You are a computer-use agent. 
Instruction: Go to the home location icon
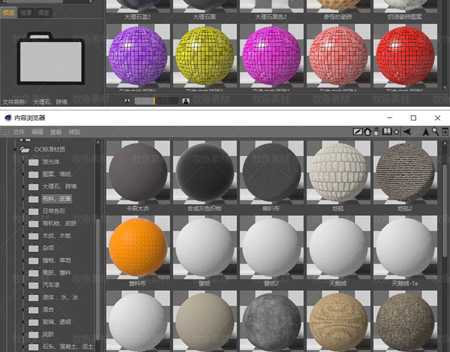click(368, 132)
